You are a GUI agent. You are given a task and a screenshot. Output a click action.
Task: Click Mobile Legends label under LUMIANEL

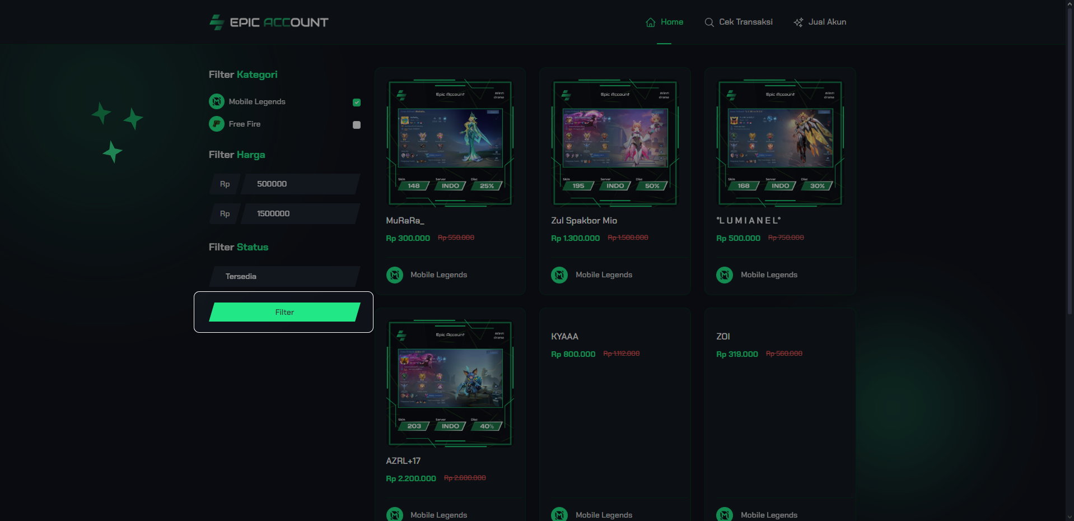pos(769,275)
